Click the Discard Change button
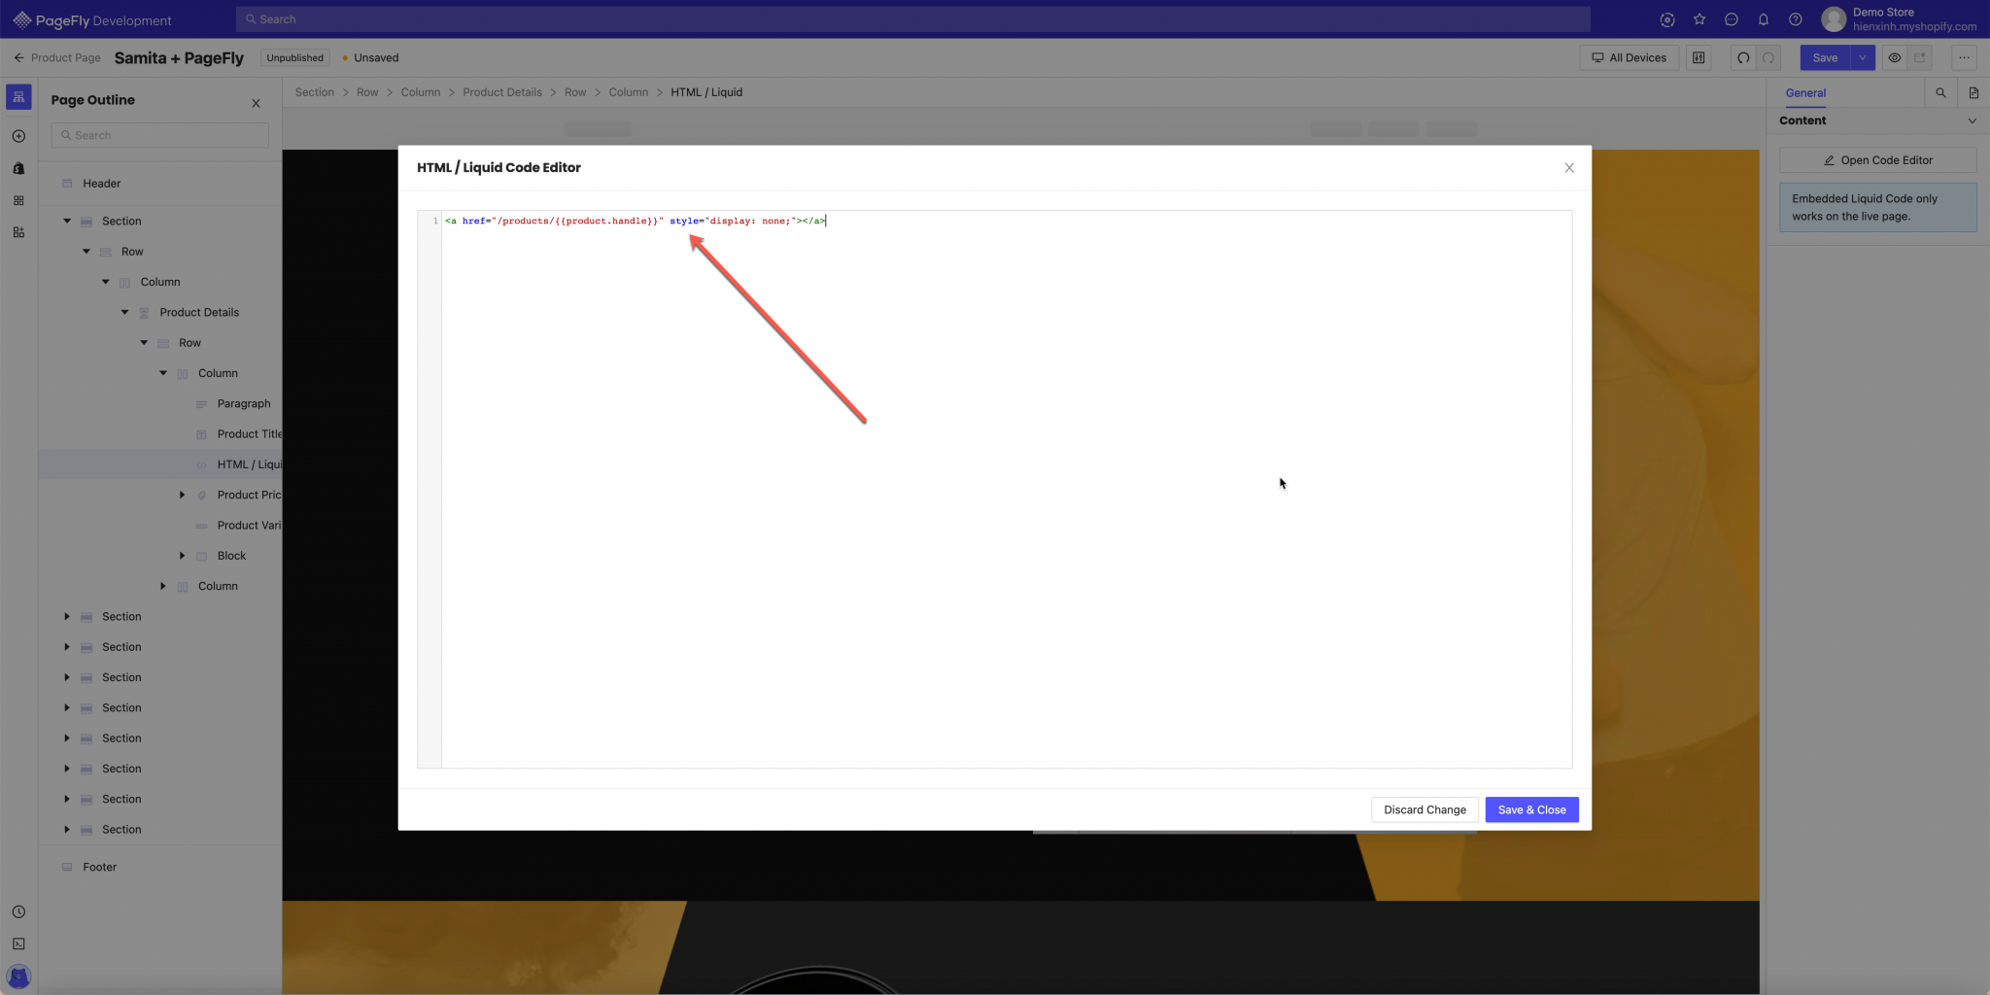The width and height of the screenshot is (1990, 995). (1424, 809)
